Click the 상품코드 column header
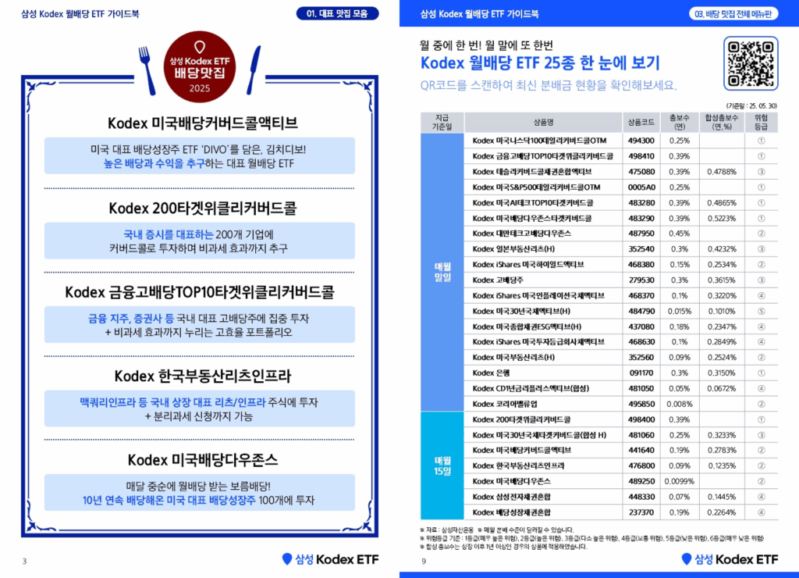799x578 pixels. click(x=641, y=123)
